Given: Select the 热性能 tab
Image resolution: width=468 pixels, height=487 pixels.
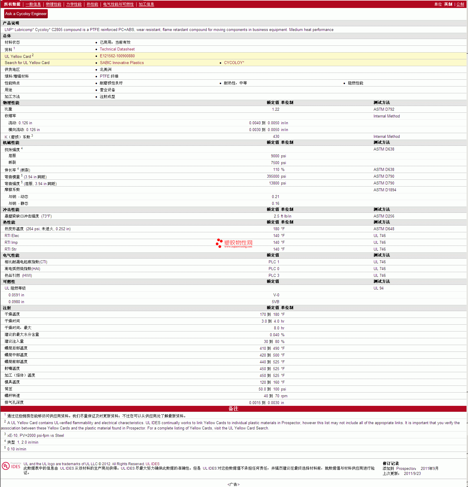Looking at the screenshot, I should pyautogui.click(x=92, y=4).
